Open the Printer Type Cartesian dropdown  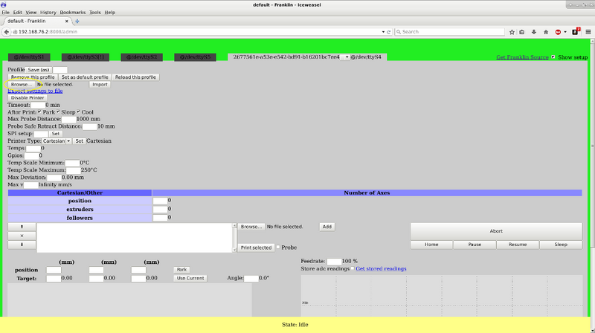pyautogui.click(x=57, y=141)
